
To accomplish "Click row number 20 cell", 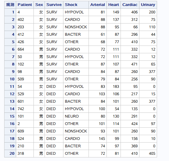I will coord(10,154).
